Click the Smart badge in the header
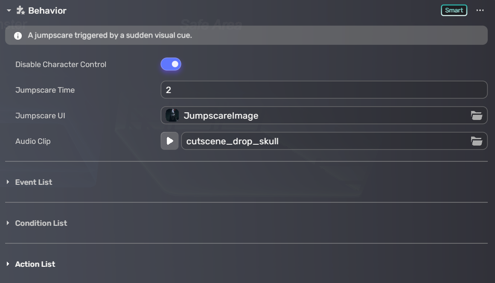The height and width of the screenshot is (283, 495). pos(454,10)
